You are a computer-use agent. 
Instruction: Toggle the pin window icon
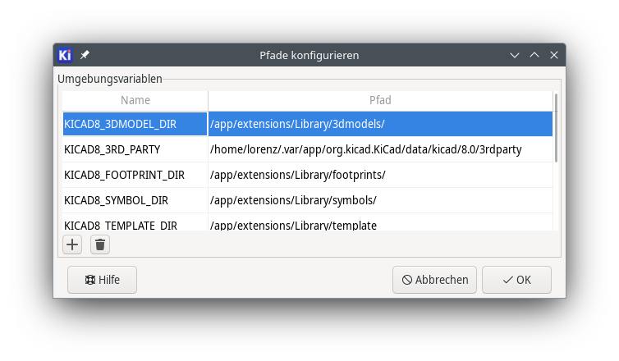coord(85,55)
